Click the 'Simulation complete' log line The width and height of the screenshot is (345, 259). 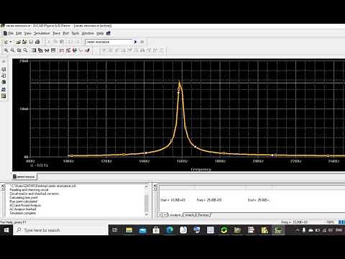[x=23, y=213]
